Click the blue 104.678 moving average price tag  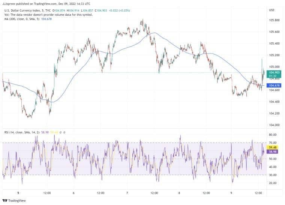click(274, 86)
